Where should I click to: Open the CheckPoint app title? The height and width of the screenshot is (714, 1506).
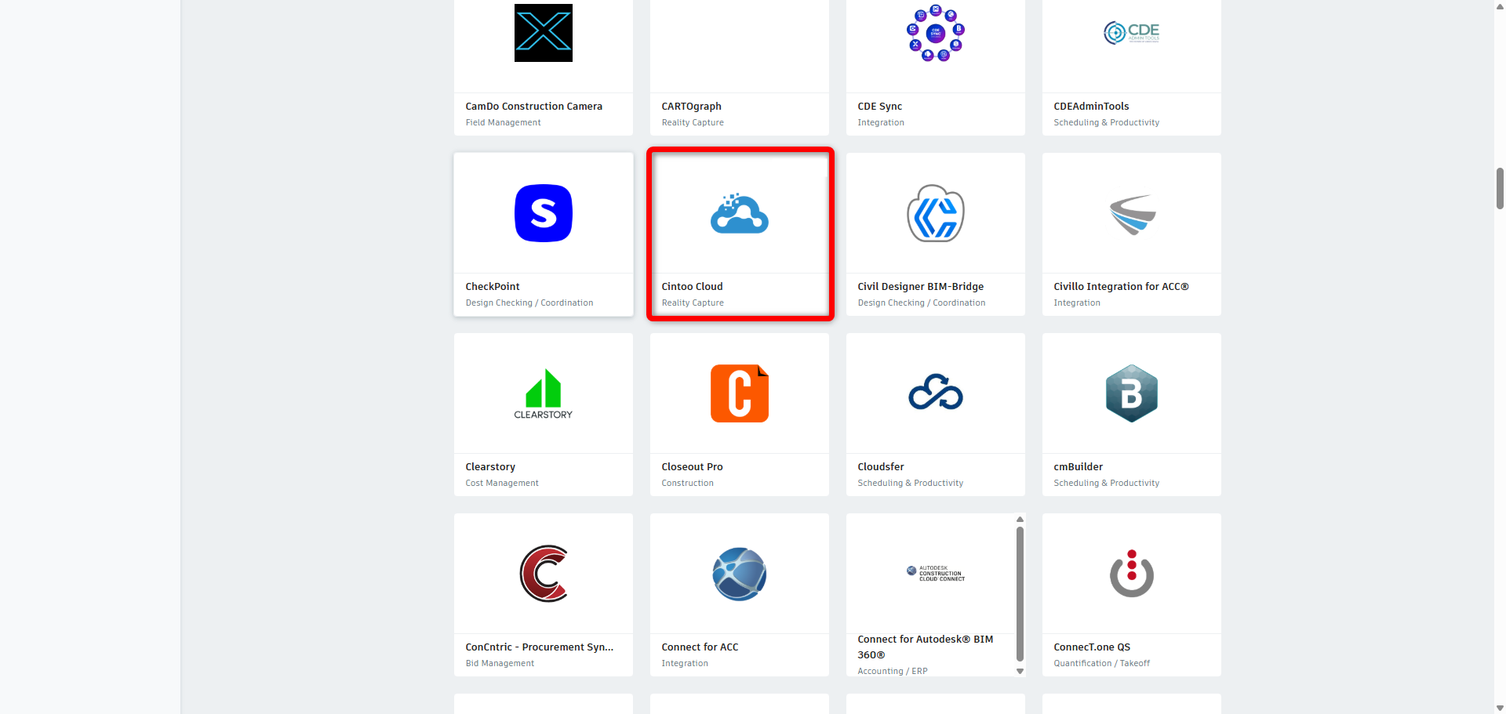pos(493,287)
